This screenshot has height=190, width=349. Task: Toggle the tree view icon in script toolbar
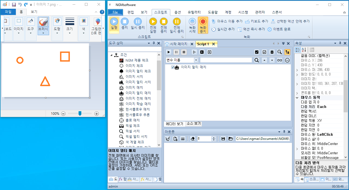pyautogui.click(x=287, y=52)
